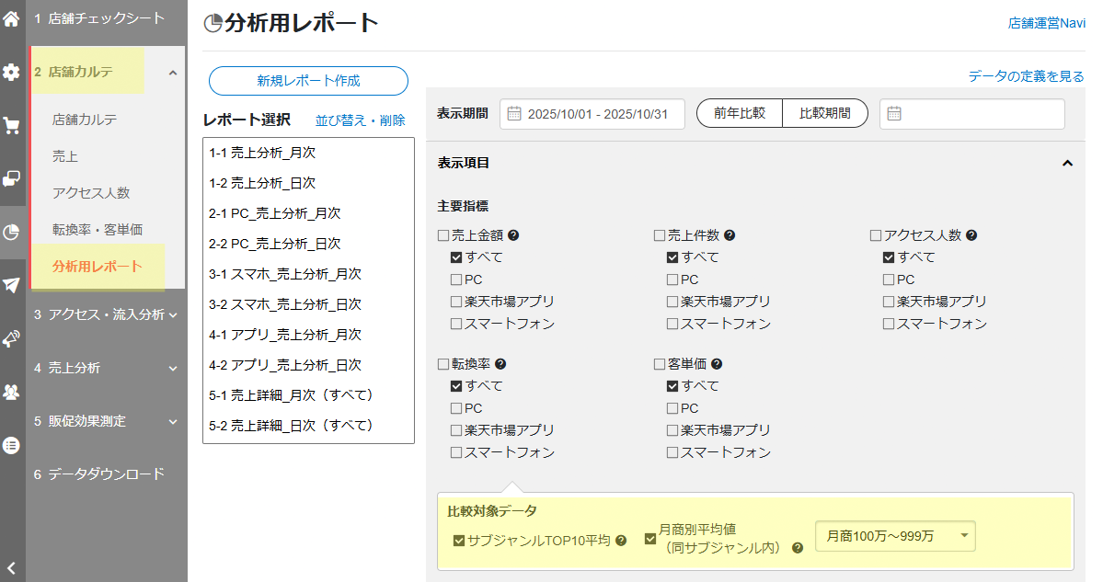The height and width of the screenshot is (582, 1103).
Task: Open the データの定義を見る link
Action: pyautogui.click(x=1026, y=76)
